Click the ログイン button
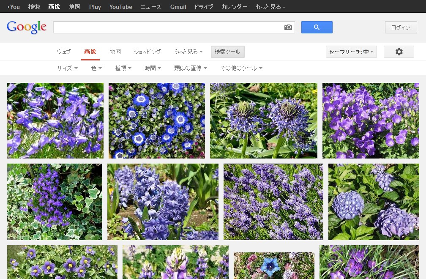Screen dimensions: 426x279 pyautogui.click(x=401, y=27)
